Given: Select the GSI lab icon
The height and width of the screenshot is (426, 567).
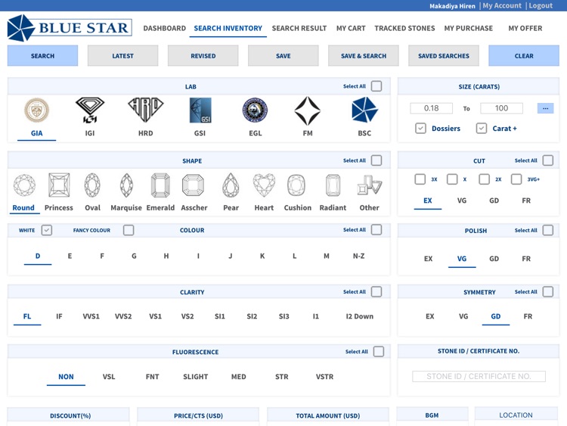Looking at the screenshot, I should pos(200,110).
